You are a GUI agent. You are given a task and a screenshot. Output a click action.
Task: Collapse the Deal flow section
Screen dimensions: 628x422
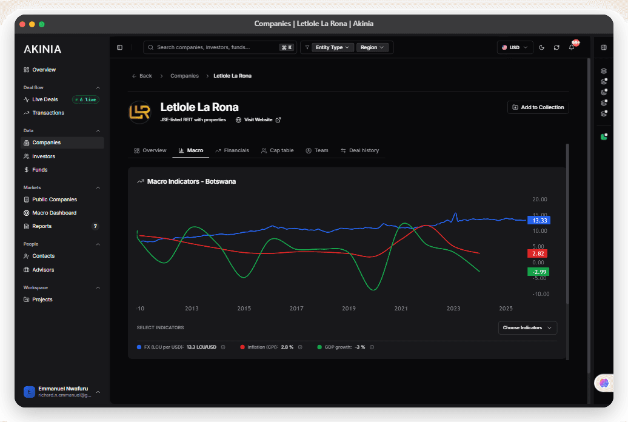click(x=98, y=88)
